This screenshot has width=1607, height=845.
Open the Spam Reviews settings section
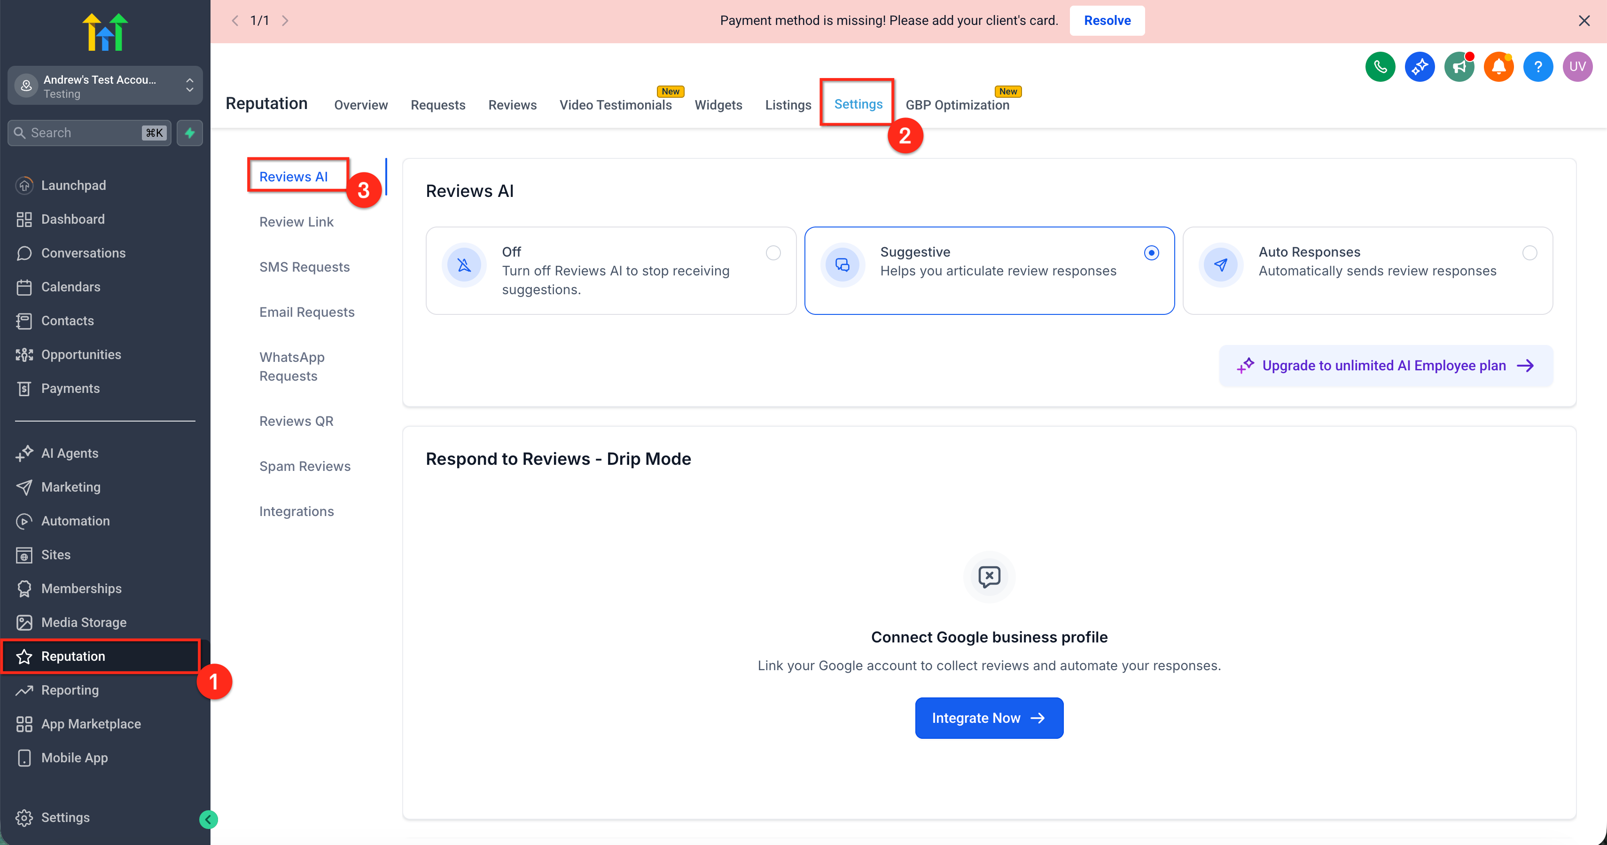(x=304, y=466)
